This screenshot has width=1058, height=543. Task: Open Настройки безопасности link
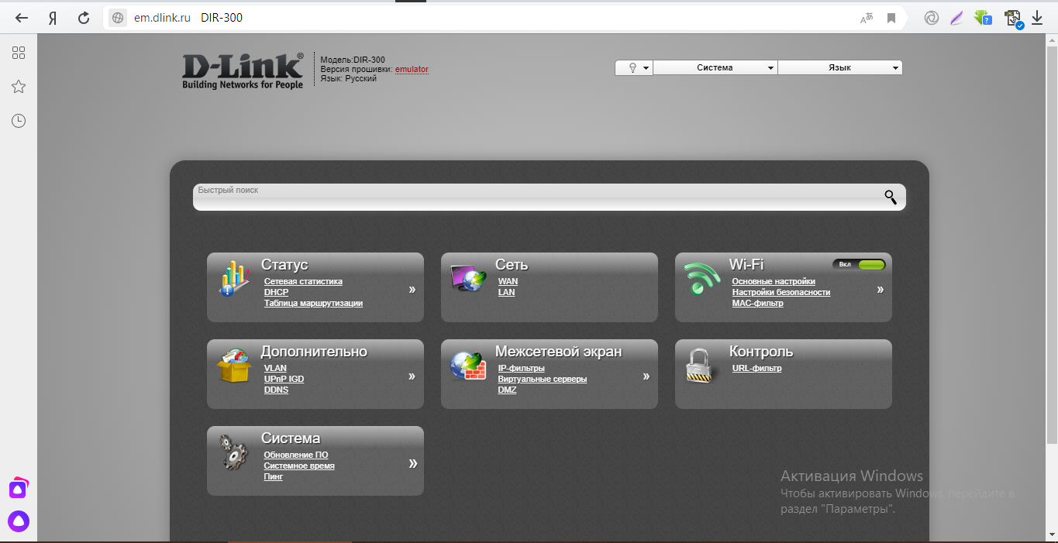click(x=781, y=293)
